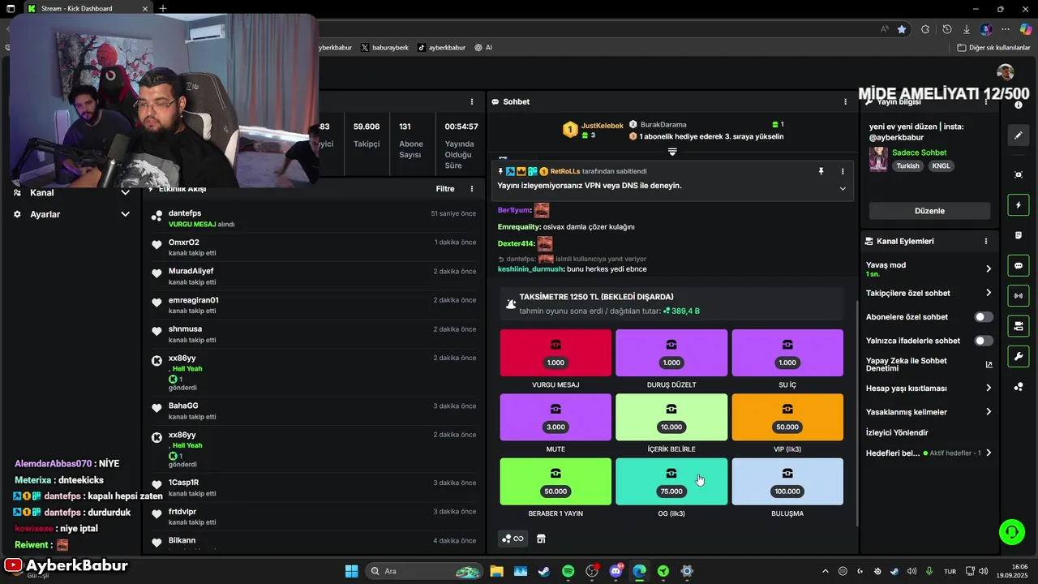Click the Turkish language tag
The height and width of the screenshot is (584, 1038).
pos(907,165)
